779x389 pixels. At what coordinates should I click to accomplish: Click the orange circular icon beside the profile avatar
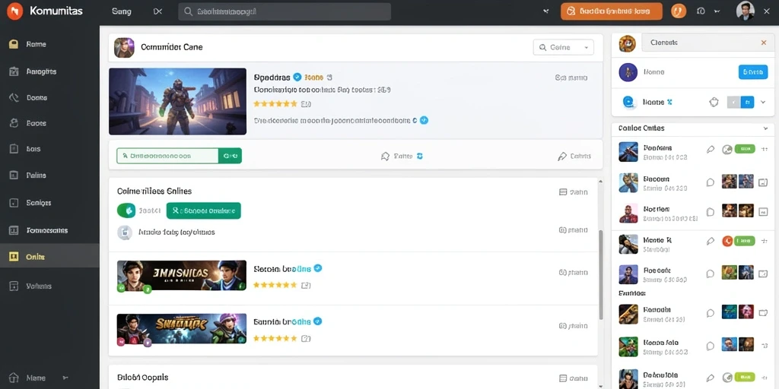point(678,11)
